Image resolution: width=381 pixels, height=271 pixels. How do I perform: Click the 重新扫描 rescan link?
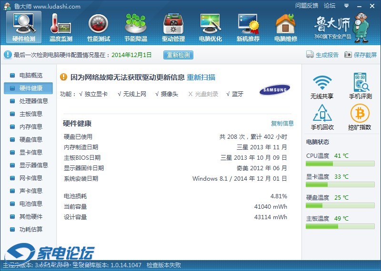(201, 77)
